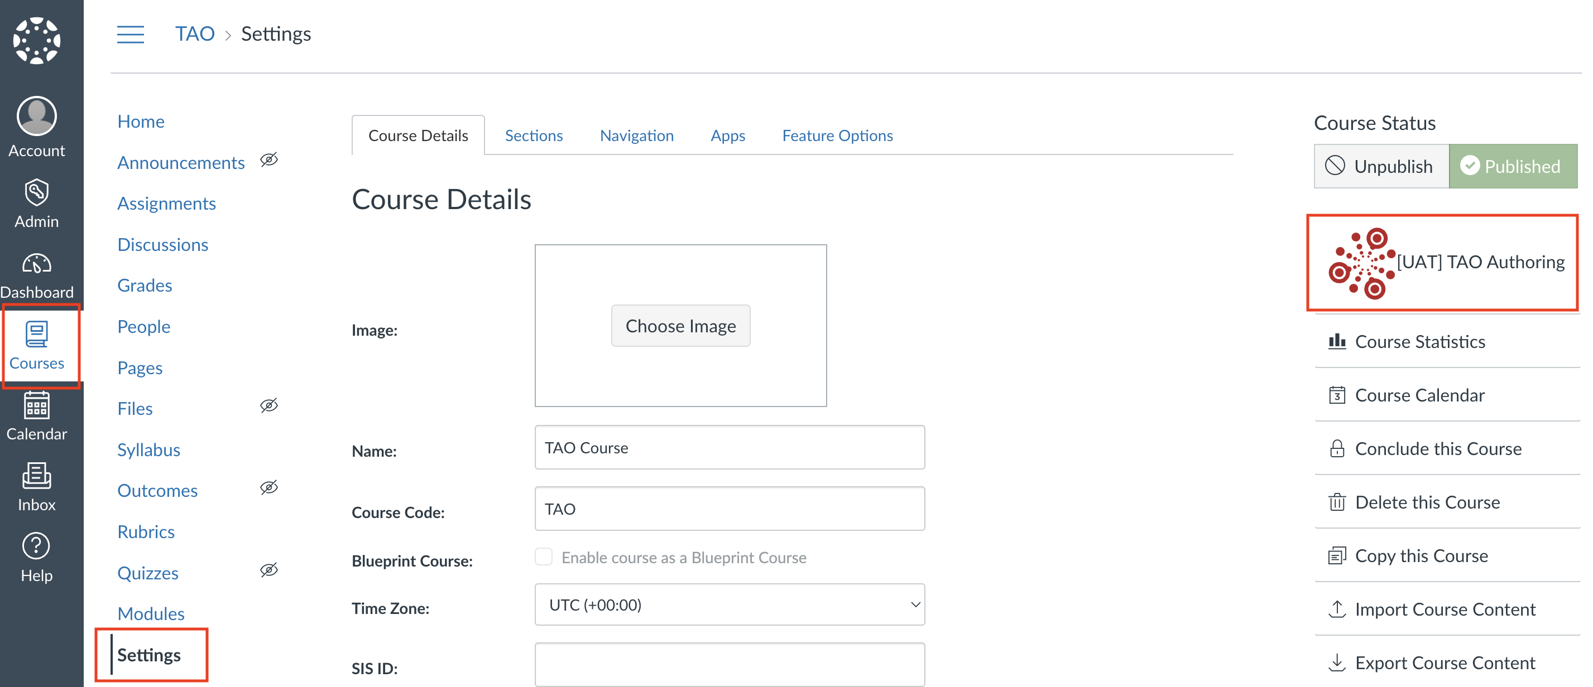Viewport: 1593px width, 687px height.
Task: Open the TAO breadcrumb link
Action: coord(194,33)
